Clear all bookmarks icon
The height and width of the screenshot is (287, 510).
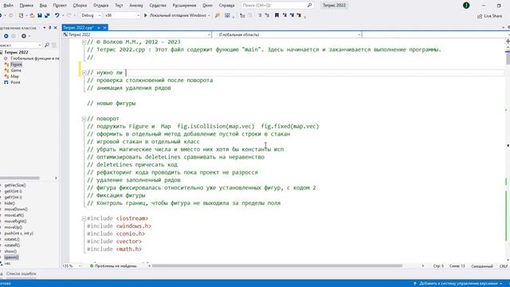pos(299,15)
